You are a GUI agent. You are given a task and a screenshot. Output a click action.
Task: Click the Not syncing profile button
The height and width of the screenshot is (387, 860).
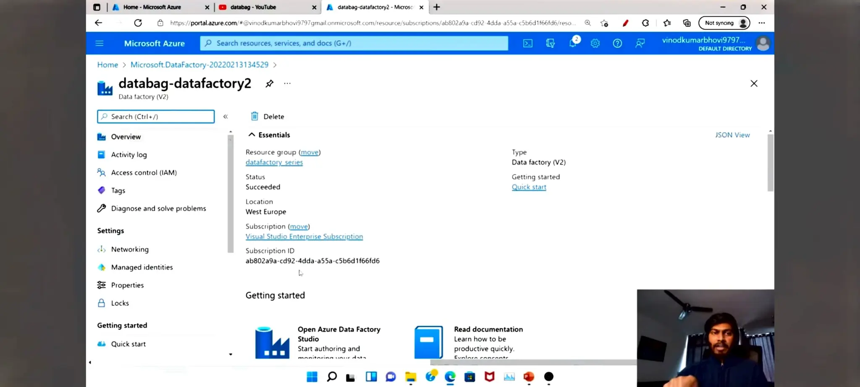coord(724,23)
